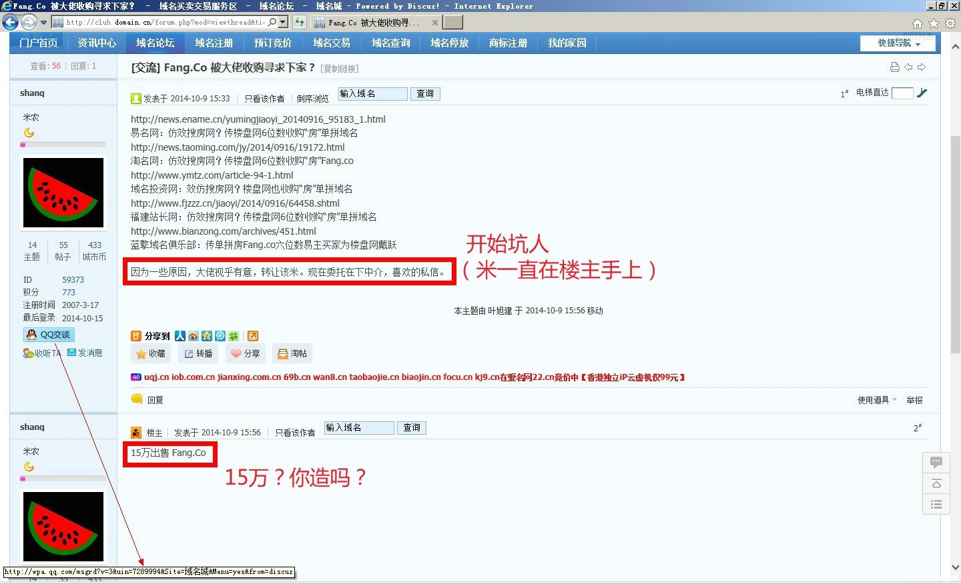Open the print icon above the thread
961x584 pixels.
click(x=894, y=67)
